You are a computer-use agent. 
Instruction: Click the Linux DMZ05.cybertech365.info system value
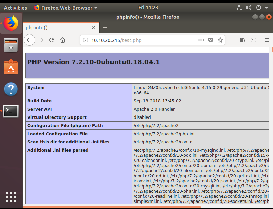click(201, 90)
